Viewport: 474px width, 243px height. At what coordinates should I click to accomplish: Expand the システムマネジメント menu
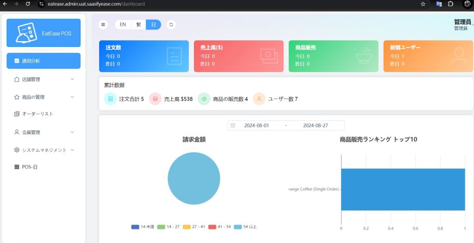44,150
